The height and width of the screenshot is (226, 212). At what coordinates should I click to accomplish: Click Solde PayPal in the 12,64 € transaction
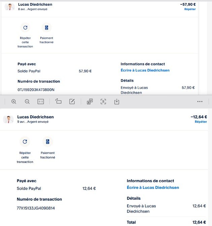pyautogui.click(x=29, y=189)
